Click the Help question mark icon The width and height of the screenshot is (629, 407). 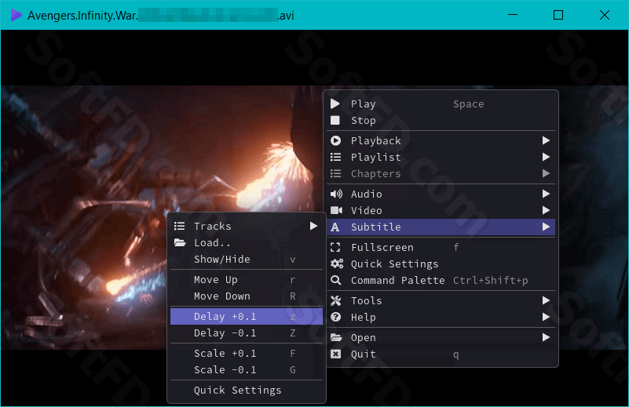point(336,317)
